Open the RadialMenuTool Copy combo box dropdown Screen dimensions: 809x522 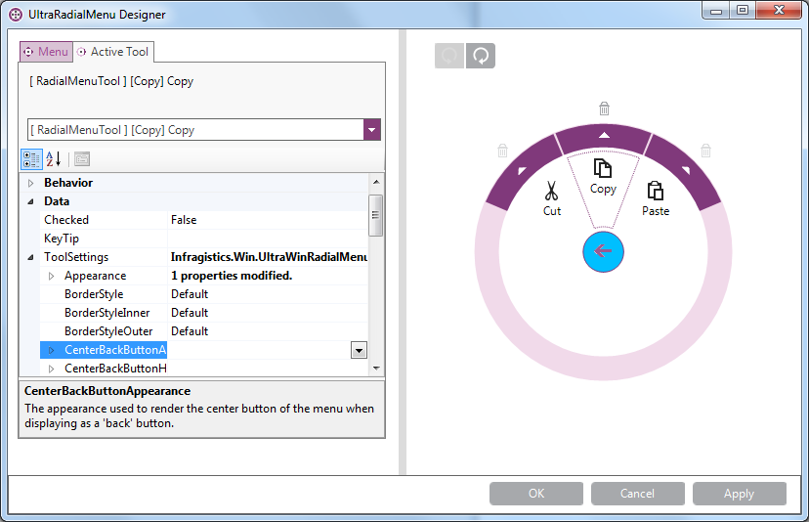(371, 130)
